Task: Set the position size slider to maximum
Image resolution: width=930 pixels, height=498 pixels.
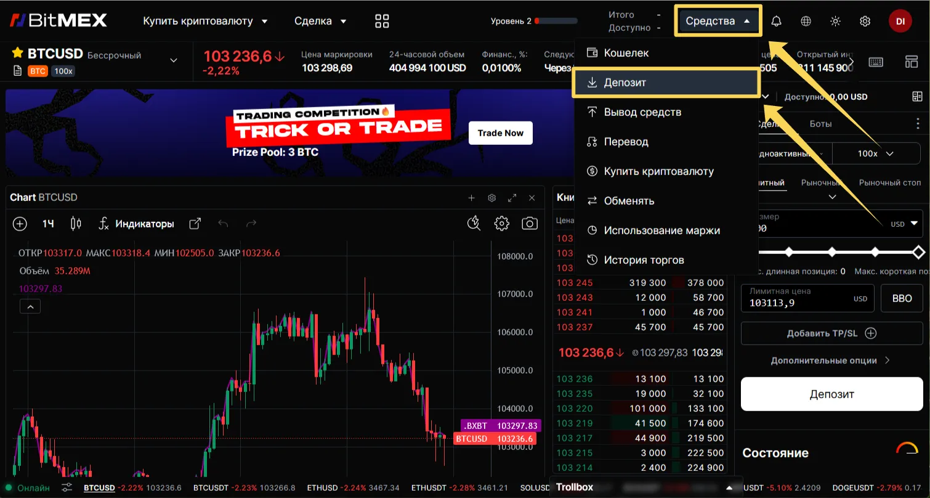Action: (x=918, y=252)
